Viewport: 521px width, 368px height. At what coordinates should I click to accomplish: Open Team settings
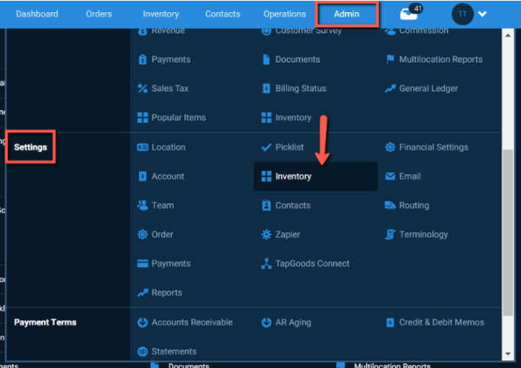tap(162, 206)
